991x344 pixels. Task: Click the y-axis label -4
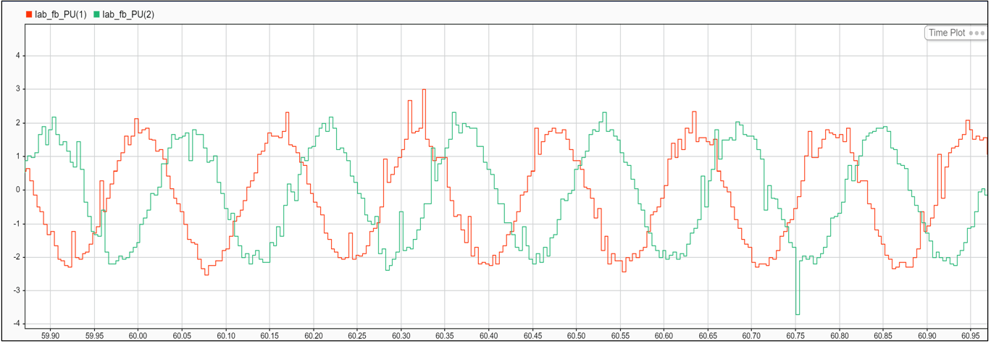pos(17,324)
